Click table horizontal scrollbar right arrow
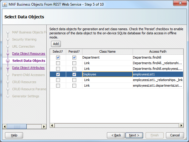Image resolution: width=189 pixels, height=142 pixels. tap(181, 125)
